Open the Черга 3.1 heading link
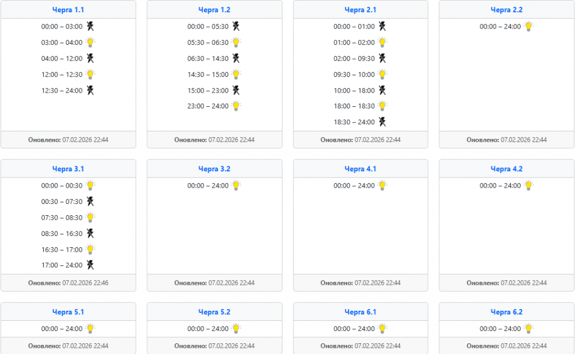575x354 pixels. pyautogui.click(x=69, y=169)
